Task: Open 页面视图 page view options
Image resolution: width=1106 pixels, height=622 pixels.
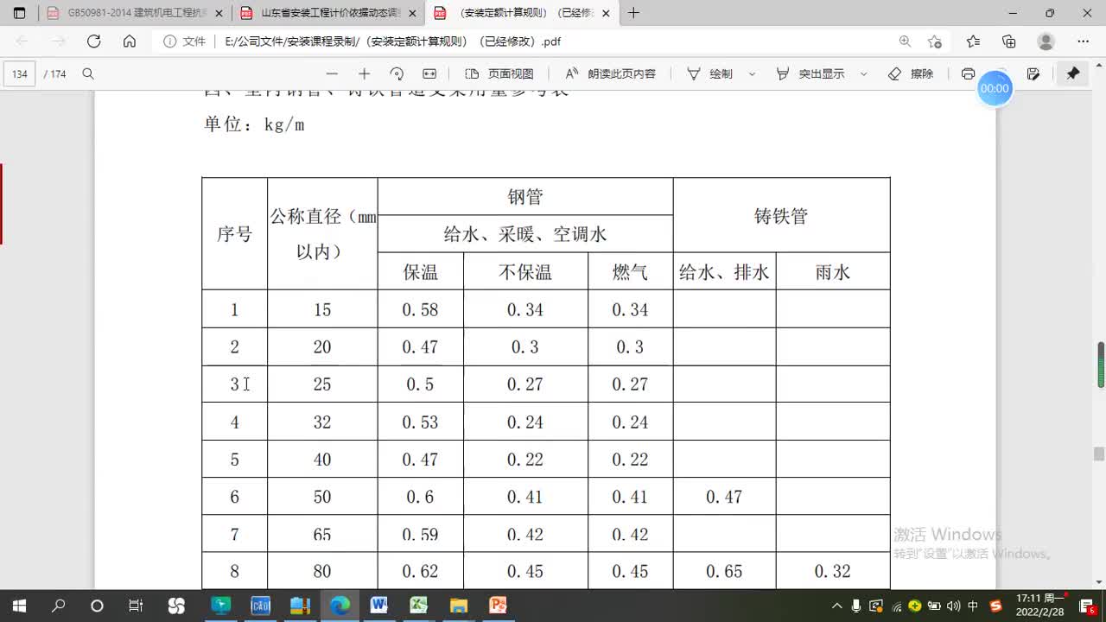Action: pyautogui.click(x=499, y=74)
